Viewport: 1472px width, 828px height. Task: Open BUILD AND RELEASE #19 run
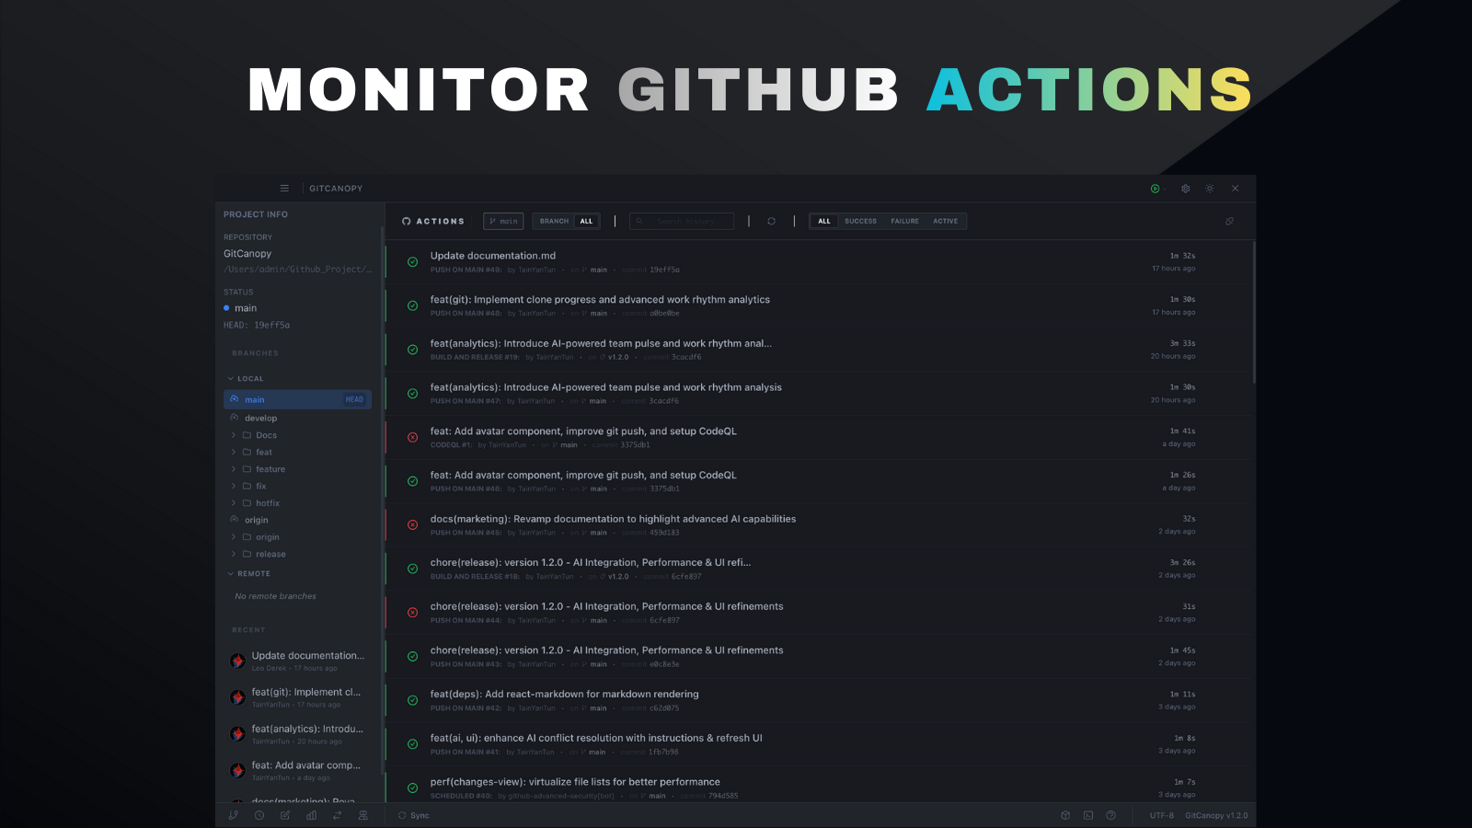tap(819, 350)
